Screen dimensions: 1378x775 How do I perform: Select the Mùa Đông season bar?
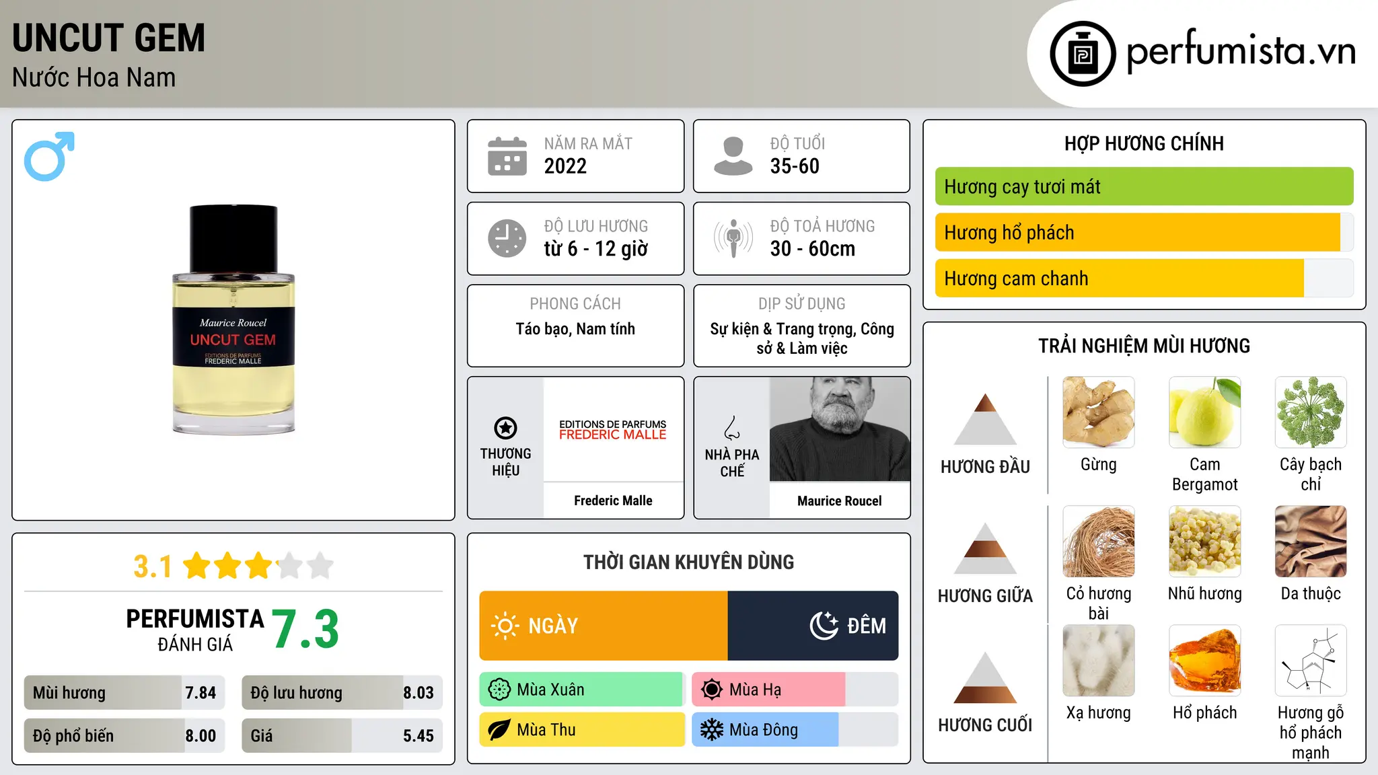(795, 730)
